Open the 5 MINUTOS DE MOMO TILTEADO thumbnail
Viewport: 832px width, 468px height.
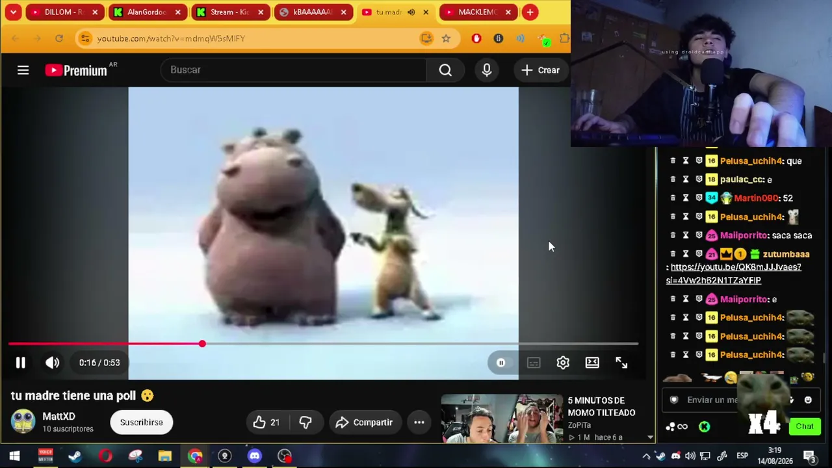pos(502,418)
